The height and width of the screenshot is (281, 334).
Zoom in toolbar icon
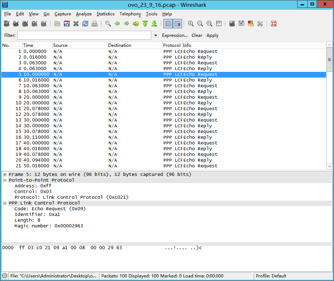(x=191, y=24)
